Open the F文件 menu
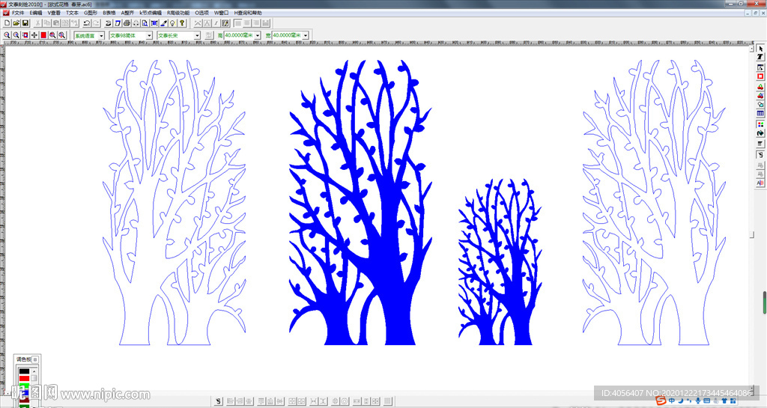The width and height of the screenshot is (767, 408). 17,13
